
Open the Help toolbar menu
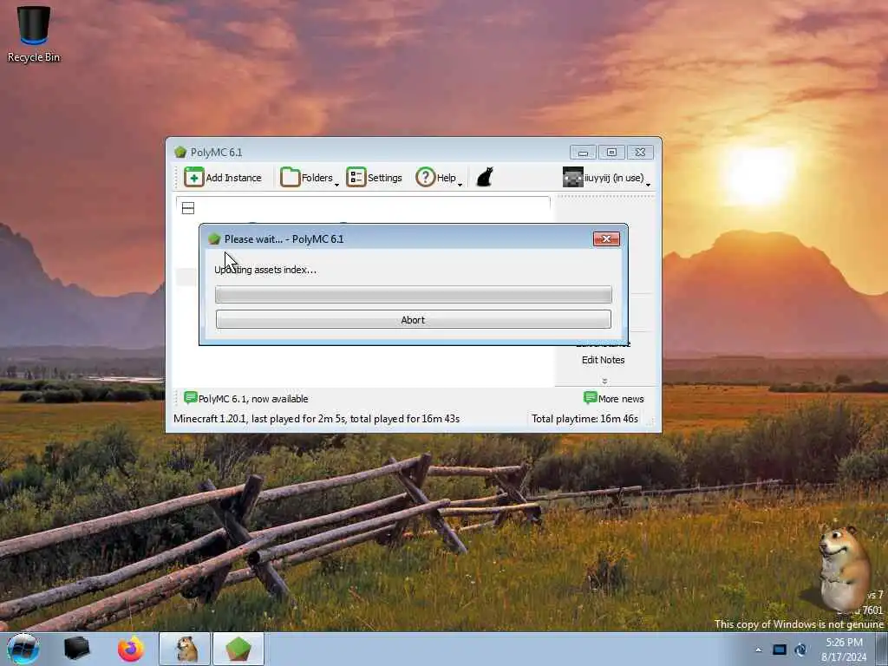click(x=439, y=177)
